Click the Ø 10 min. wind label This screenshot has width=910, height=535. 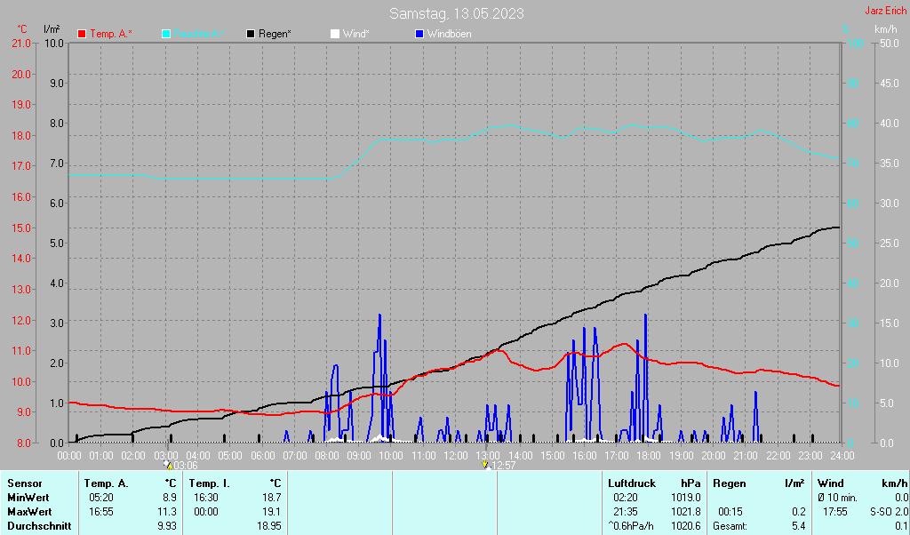pyautogui.click(x=837, y=498)
